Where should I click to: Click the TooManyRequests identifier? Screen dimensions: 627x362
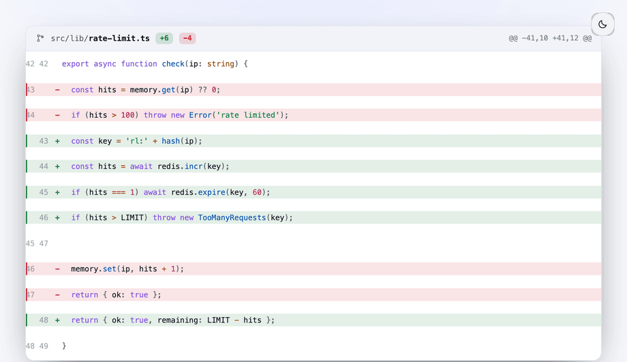[232, 217]
